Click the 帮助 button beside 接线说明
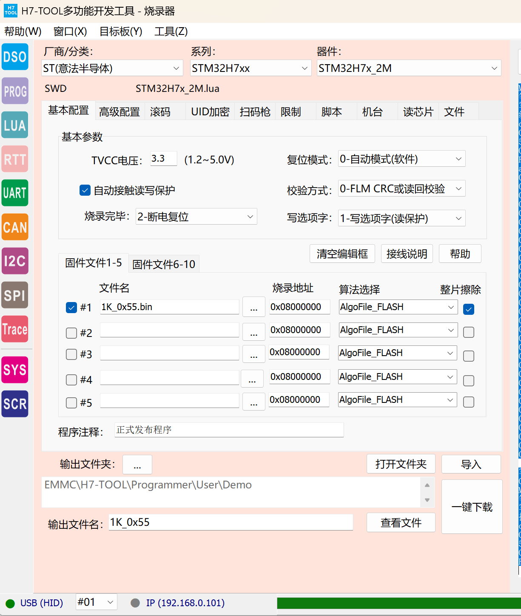Viewport: 521px width, 616px height. click(460, 254)
